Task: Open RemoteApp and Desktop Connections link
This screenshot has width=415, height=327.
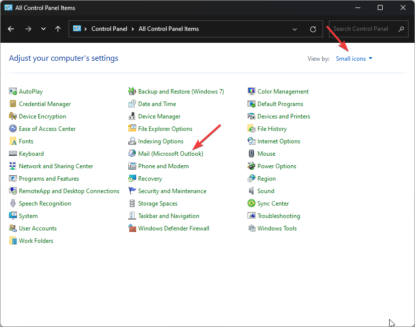Action: tap(69, 191)
